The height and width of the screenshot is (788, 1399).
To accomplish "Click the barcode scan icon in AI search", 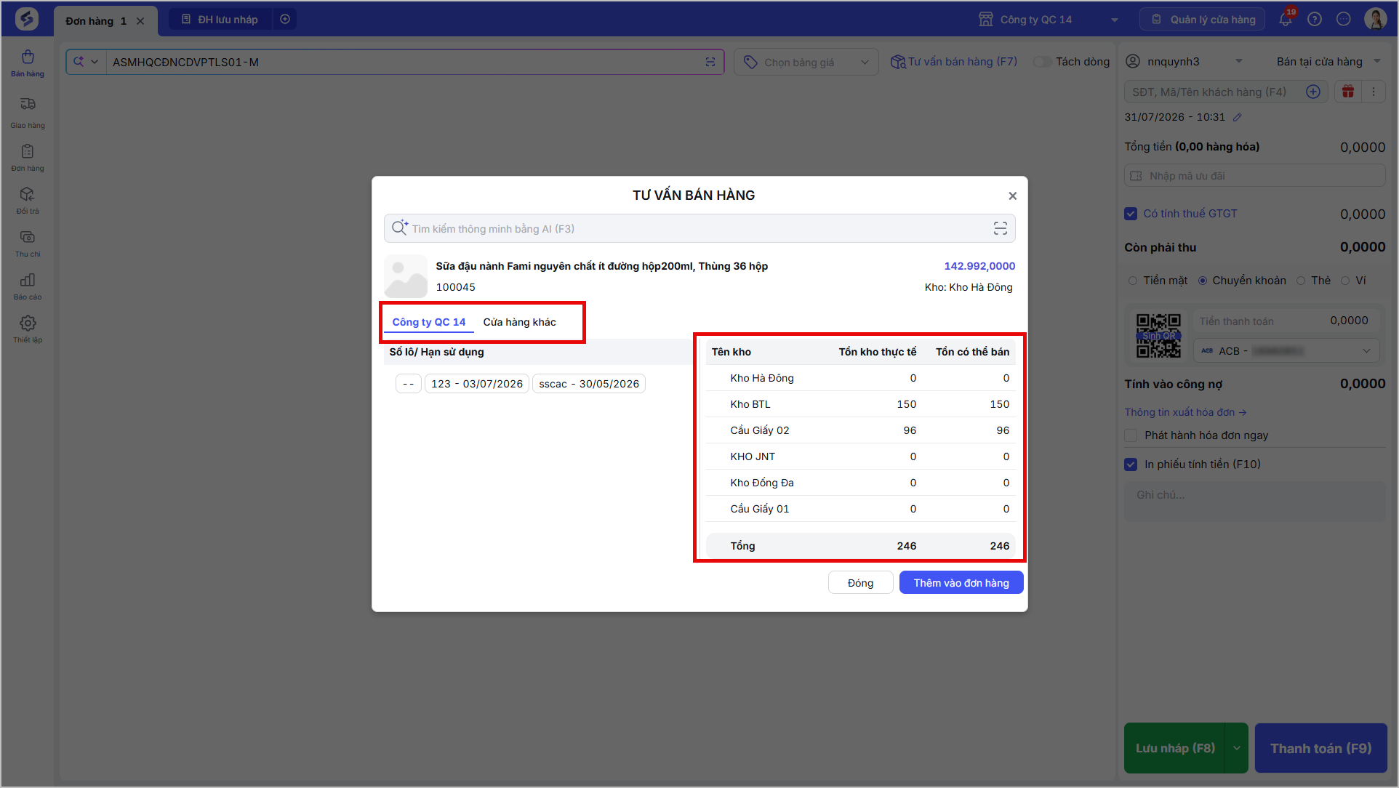I will point(1001,228).
